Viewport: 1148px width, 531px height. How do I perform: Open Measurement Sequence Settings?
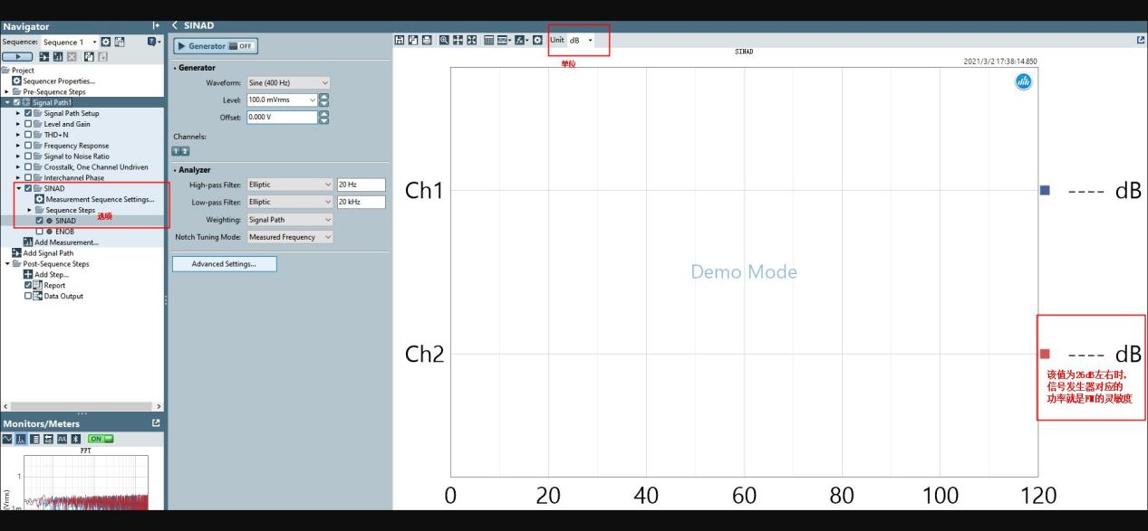coord(94,200)
